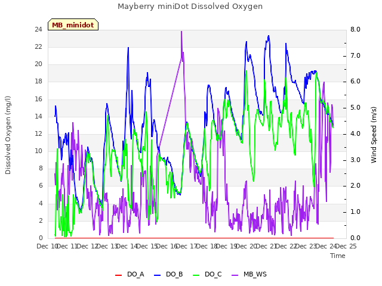The width and height of the screenshot is (382, 286).
Task: Click the 6.0 wind speed tick label
Action: (355, 82)
